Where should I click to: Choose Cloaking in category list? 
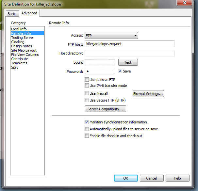pyautogui.click(x=18, y=42)
